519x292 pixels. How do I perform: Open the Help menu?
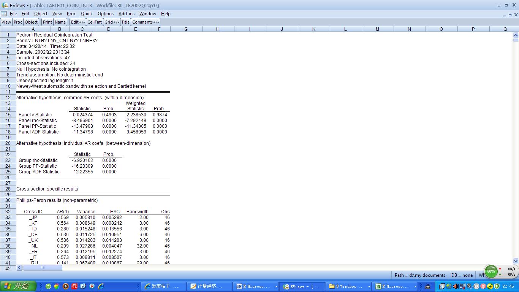[x=166, y=14]
